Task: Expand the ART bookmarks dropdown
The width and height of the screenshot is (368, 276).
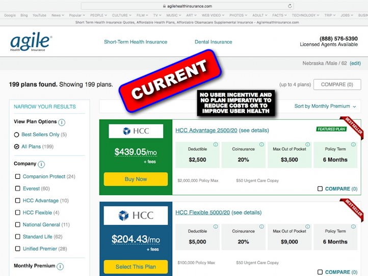Action: 191,15
